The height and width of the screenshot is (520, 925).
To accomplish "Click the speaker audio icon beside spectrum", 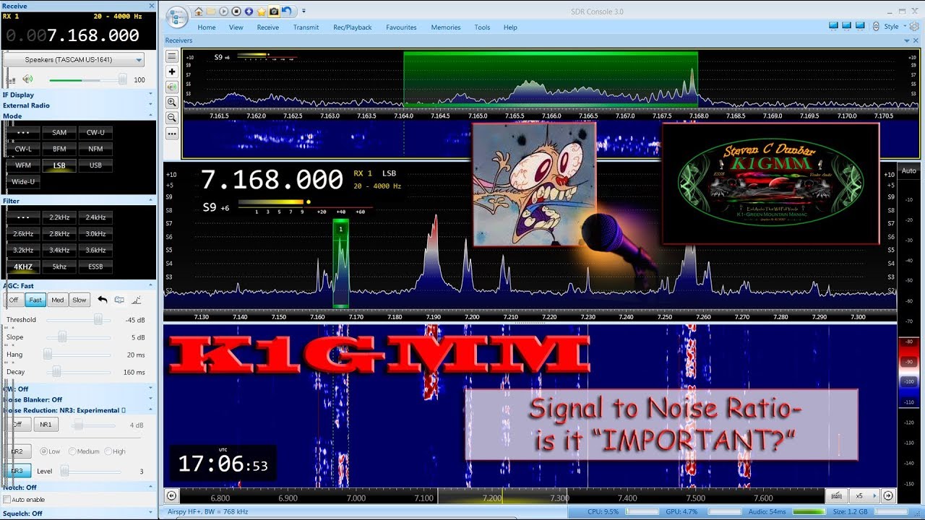I will pyautogui.click(x=172, y=87).
